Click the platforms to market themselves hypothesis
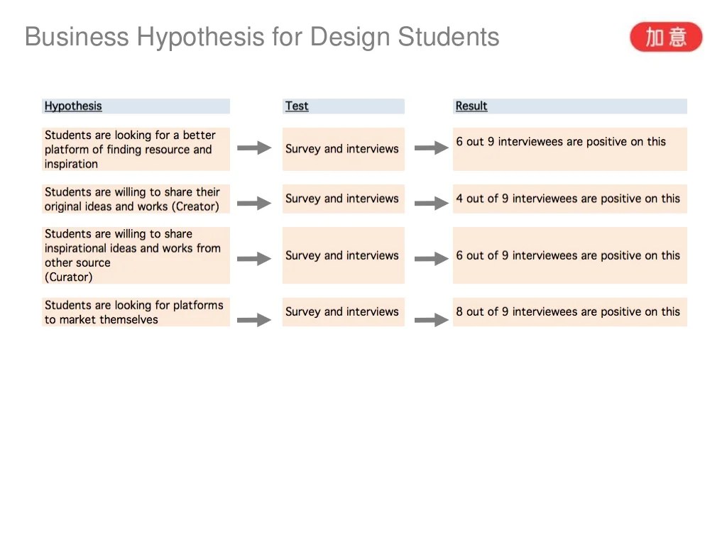727x554 pixels. coord(136,312)
